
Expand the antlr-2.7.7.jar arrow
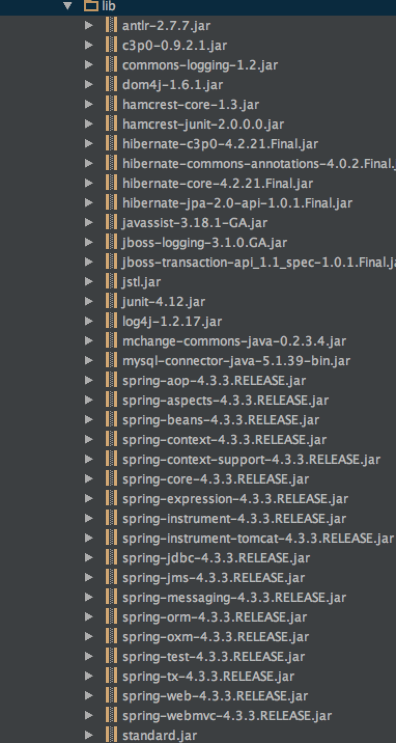pos(89,25)
